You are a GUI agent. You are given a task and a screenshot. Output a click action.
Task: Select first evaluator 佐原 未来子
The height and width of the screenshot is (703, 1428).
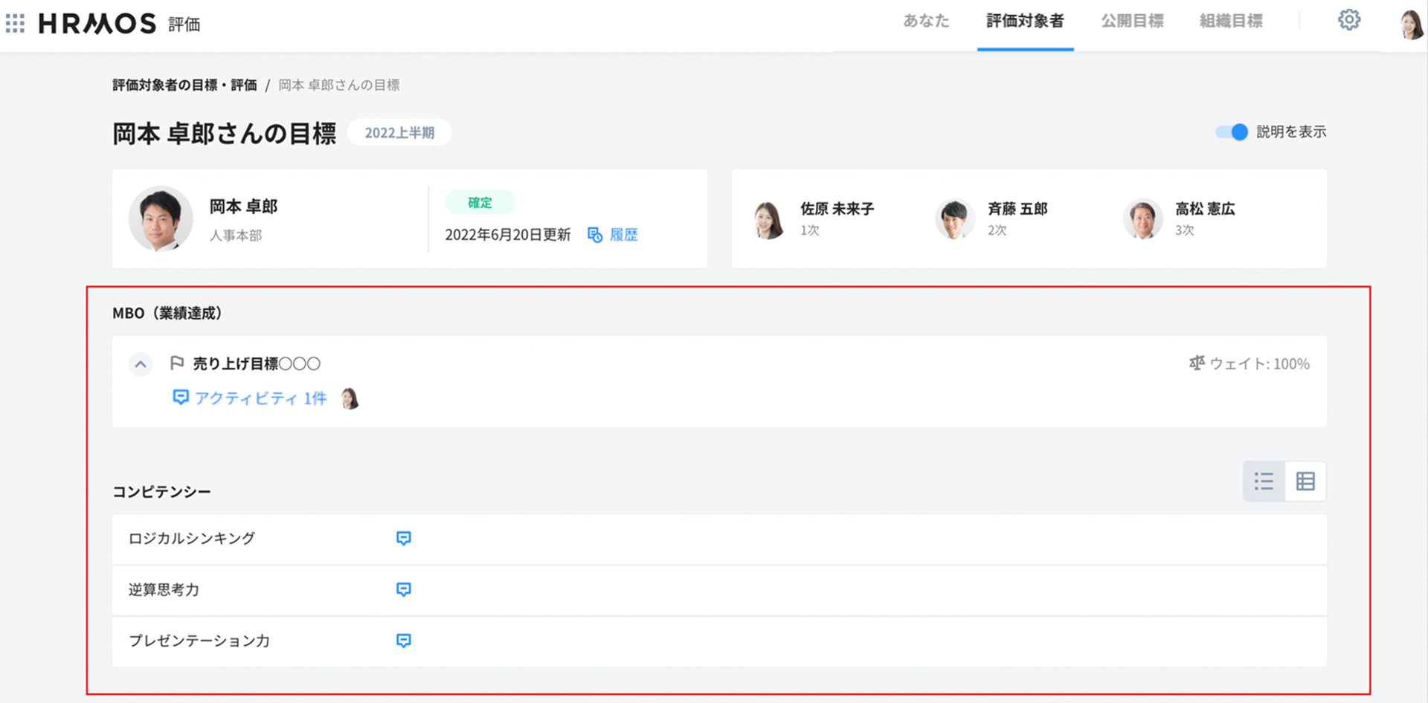(x=836, y=209)
